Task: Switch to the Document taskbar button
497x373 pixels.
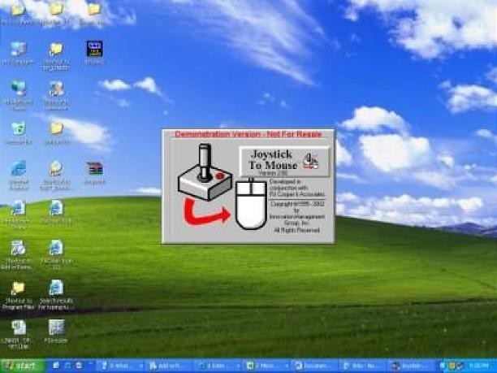Action: 315,366
